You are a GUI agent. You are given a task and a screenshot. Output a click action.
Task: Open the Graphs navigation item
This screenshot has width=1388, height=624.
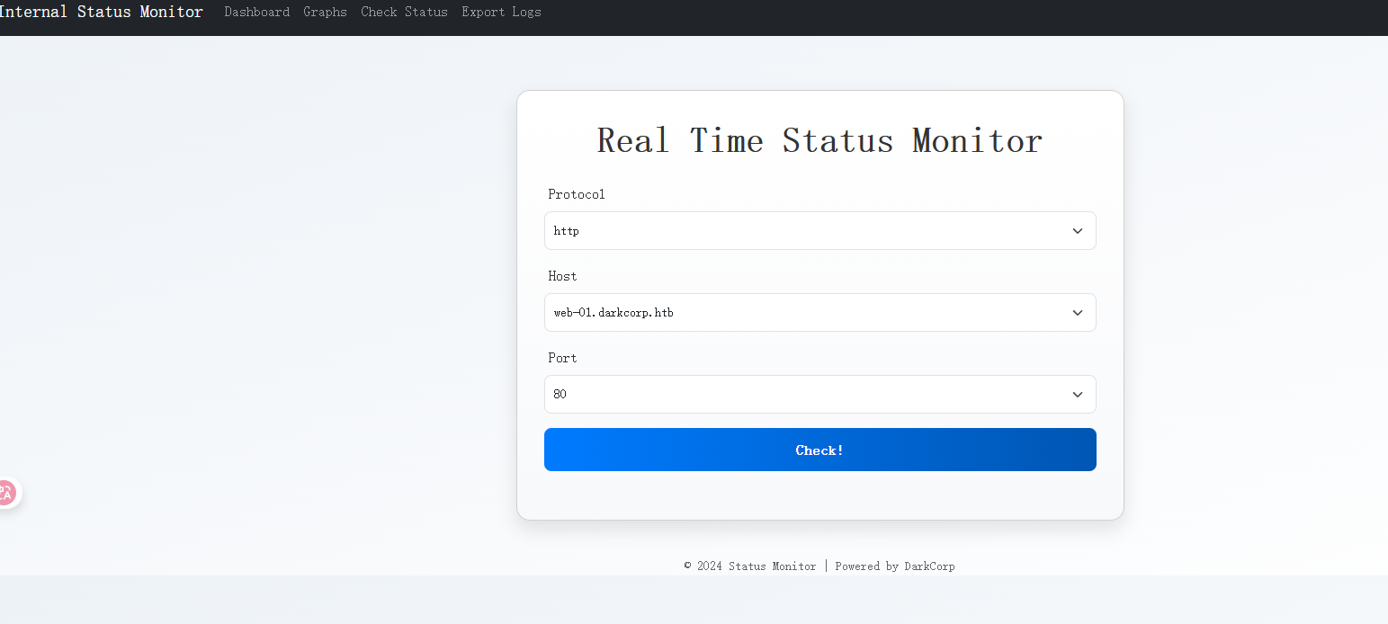pos(325,13)
